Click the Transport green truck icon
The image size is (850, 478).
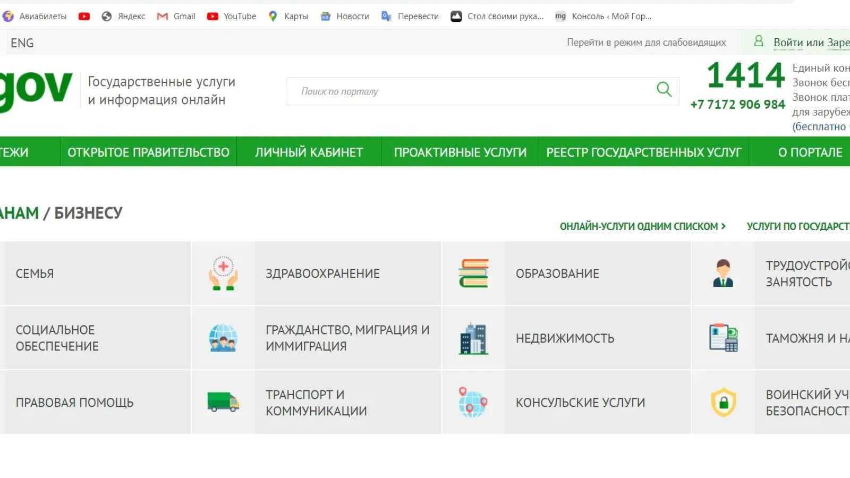tap(223, 402)
